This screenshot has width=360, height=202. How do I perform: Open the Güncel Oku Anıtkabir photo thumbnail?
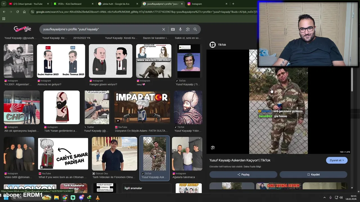coord(114,154)
